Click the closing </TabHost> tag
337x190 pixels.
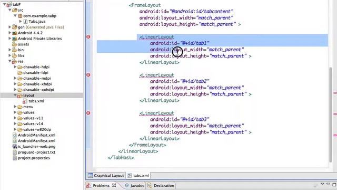pos(121,157)
